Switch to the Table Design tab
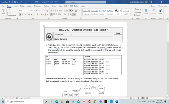 click(x=74, y=6)
